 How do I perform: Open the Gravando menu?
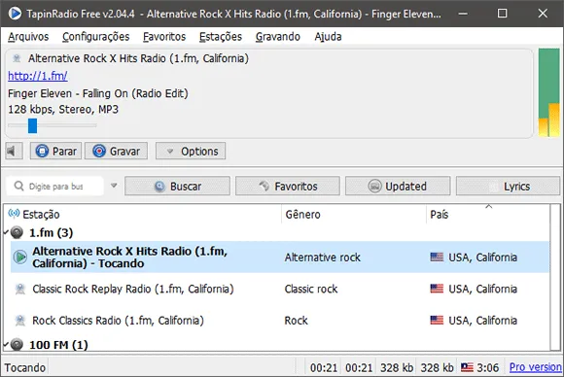(x=278, y=37)
